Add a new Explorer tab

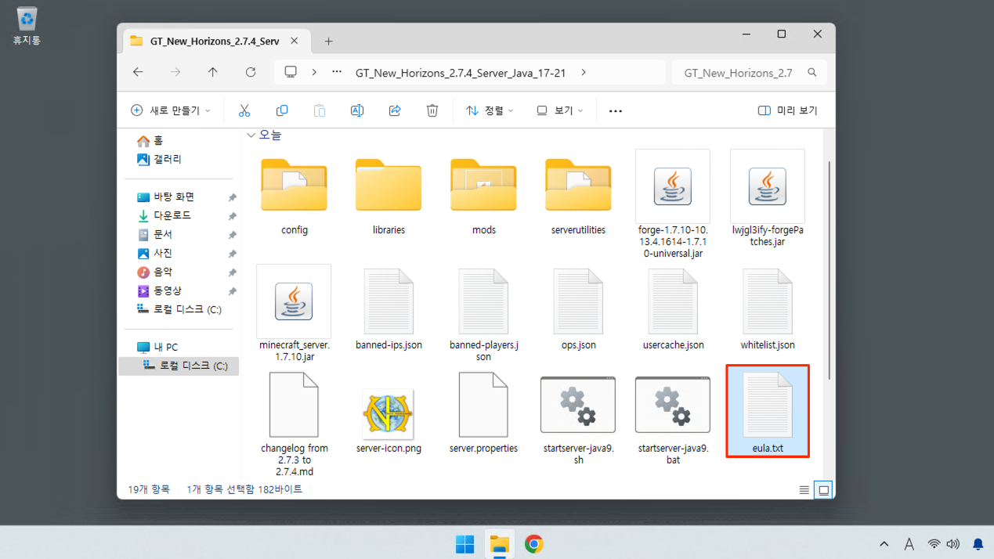pos(328,41)
